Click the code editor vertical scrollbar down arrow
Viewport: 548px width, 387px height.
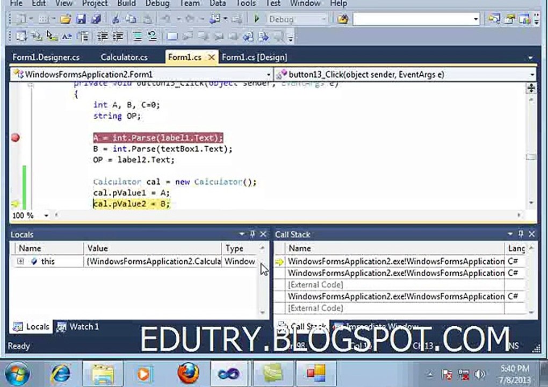[x=531, y=203]
